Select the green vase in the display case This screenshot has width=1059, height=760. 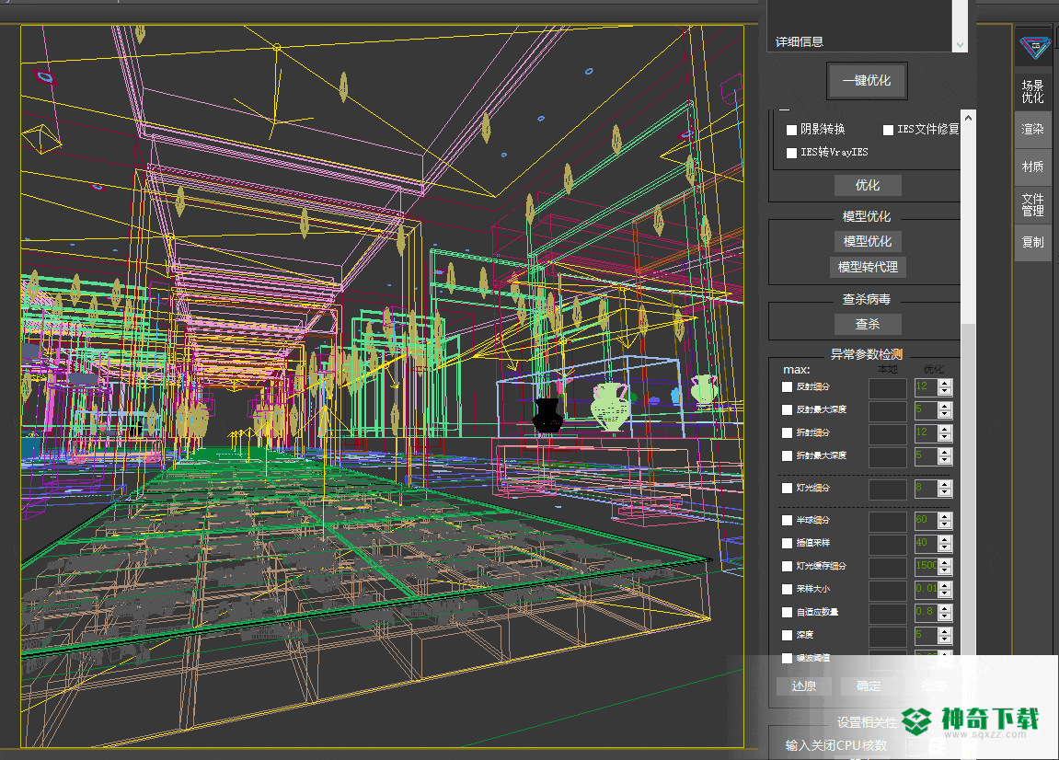(x=611, y=407)
